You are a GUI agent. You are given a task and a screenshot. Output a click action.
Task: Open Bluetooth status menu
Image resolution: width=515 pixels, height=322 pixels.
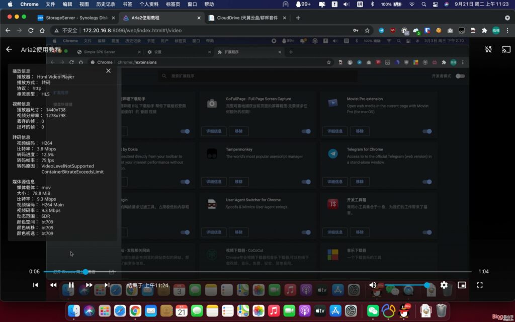(372, 4)
